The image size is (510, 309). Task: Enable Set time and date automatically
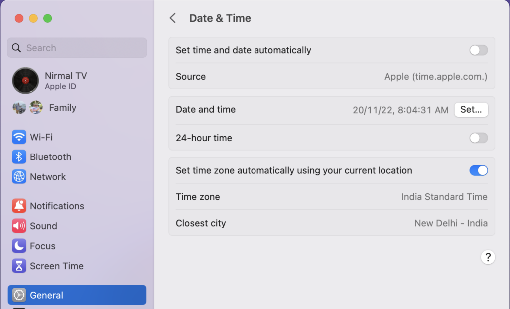click(479, 50)
